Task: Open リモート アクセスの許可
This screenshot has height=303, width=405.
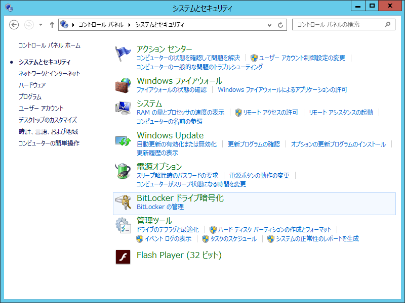Action: [x=270, y=113]
